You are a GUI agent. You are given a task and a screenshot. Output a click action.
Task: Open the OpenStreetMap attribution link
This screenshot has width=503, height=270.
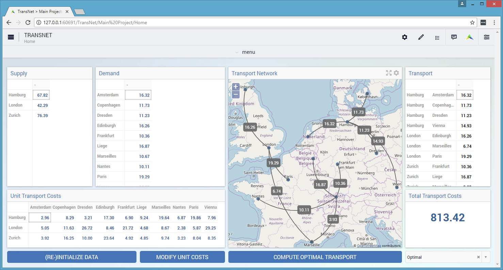click(x=369, y=245)
